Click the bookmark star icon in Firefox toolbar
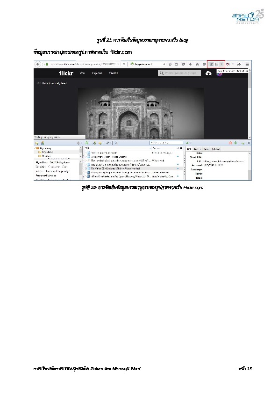This screenshot has width=278, height=394. point(170,64)
